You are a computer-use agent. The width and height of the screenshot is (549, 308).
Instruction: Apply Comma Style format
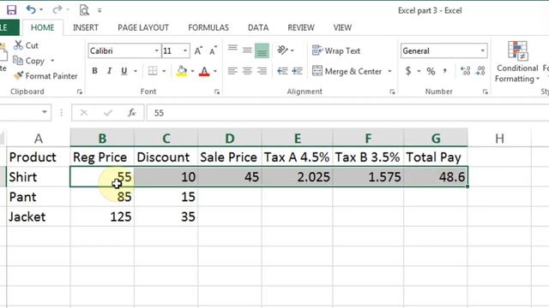click(x=445, y=71)
